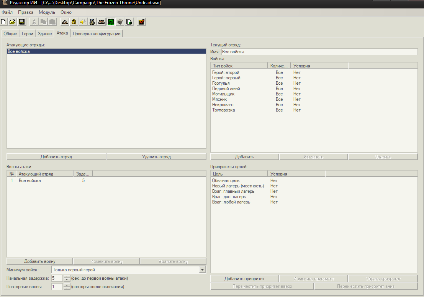Open the Object Editor helmet icon

[x=92, y=22]
